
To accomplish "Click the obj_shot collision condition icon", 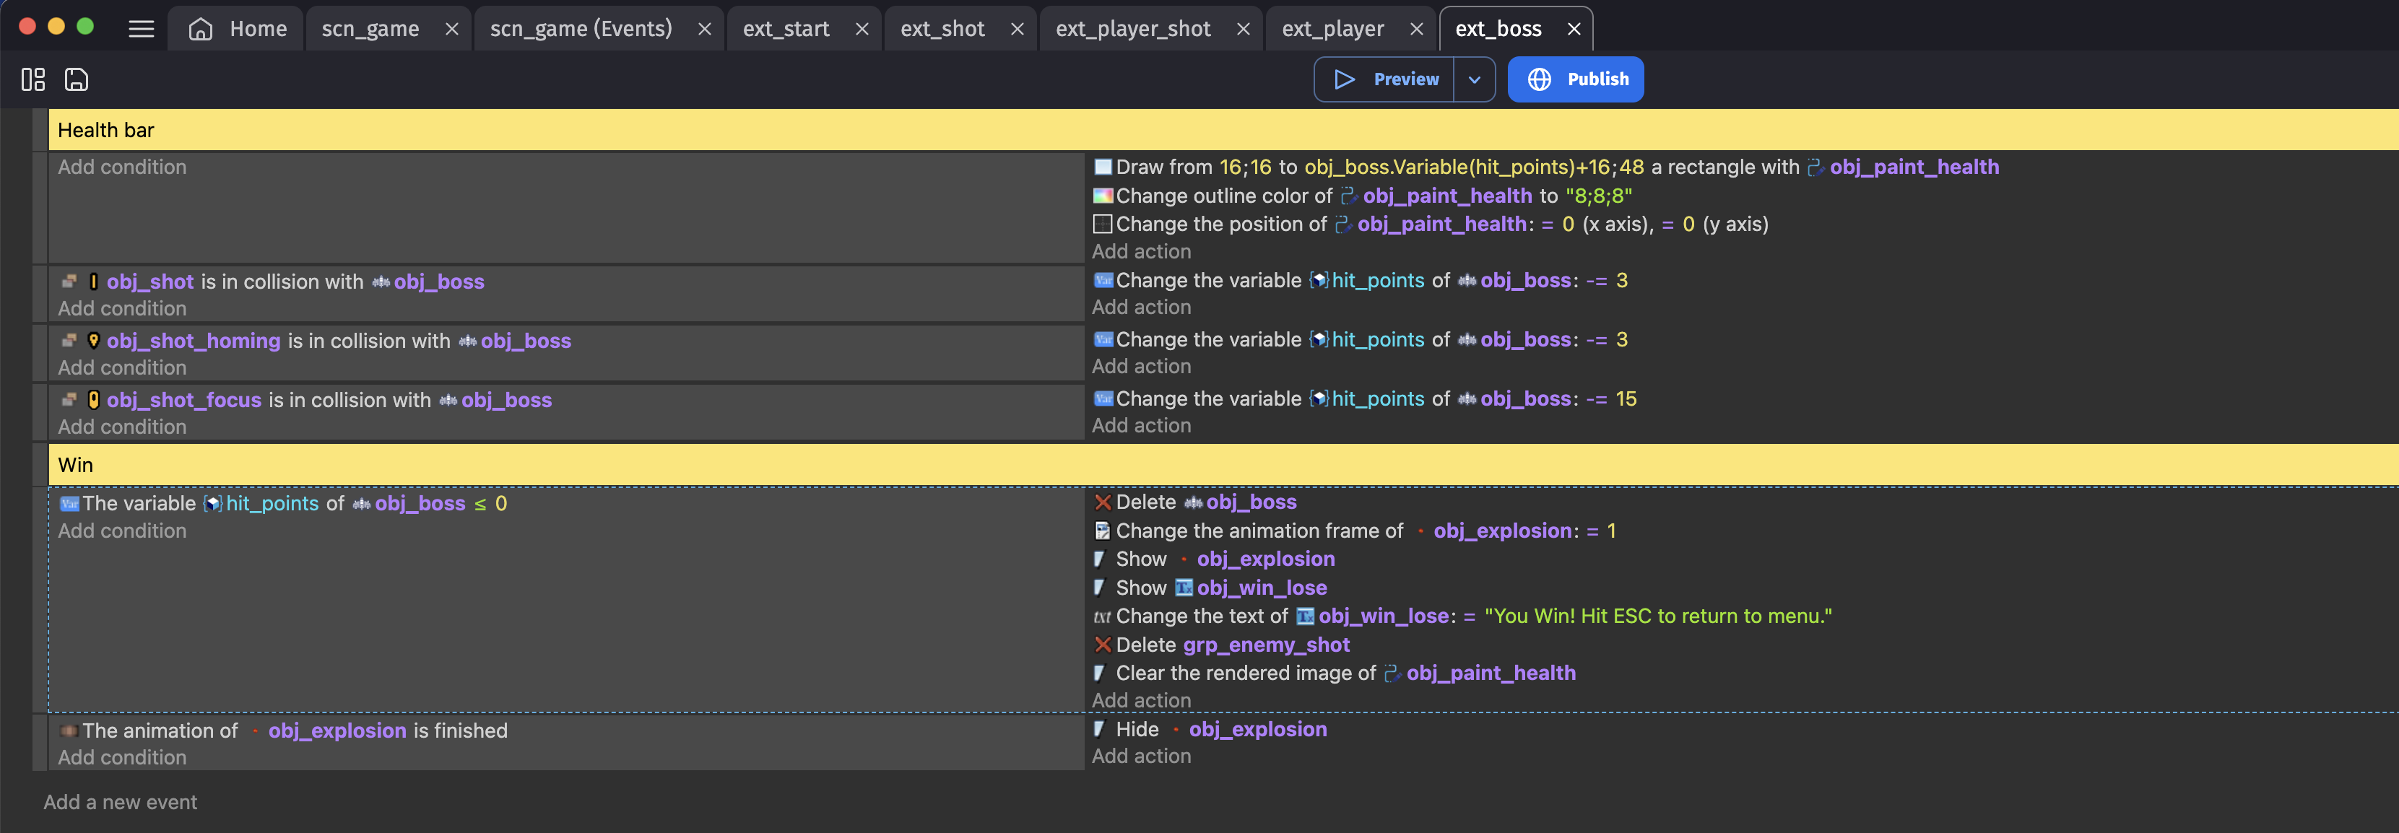I will [x=69, y=282].
